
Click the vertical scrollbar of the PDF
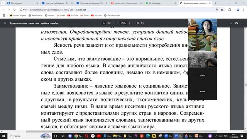(x=245, y=85)
